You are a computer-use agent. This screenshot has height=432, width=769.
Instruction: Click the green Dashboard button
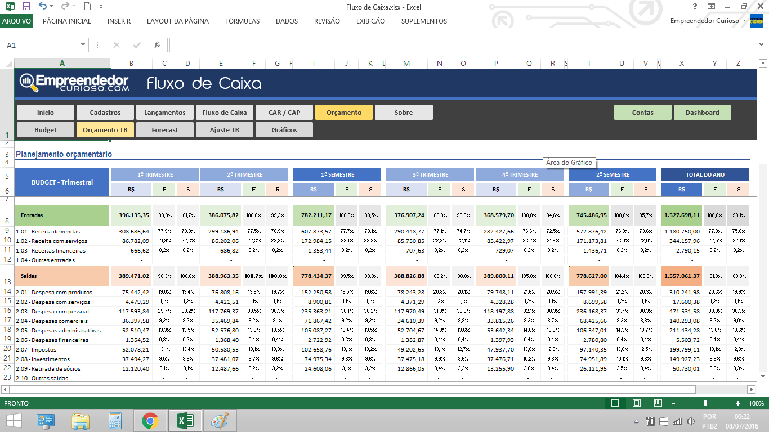pos(702,112)
